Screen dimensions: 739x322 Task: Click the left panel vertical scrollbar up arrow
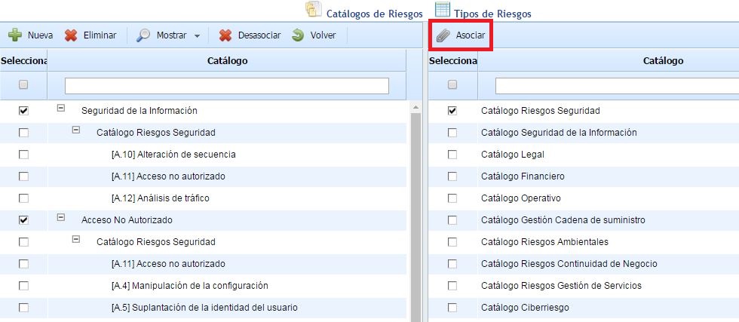point(415,108)
